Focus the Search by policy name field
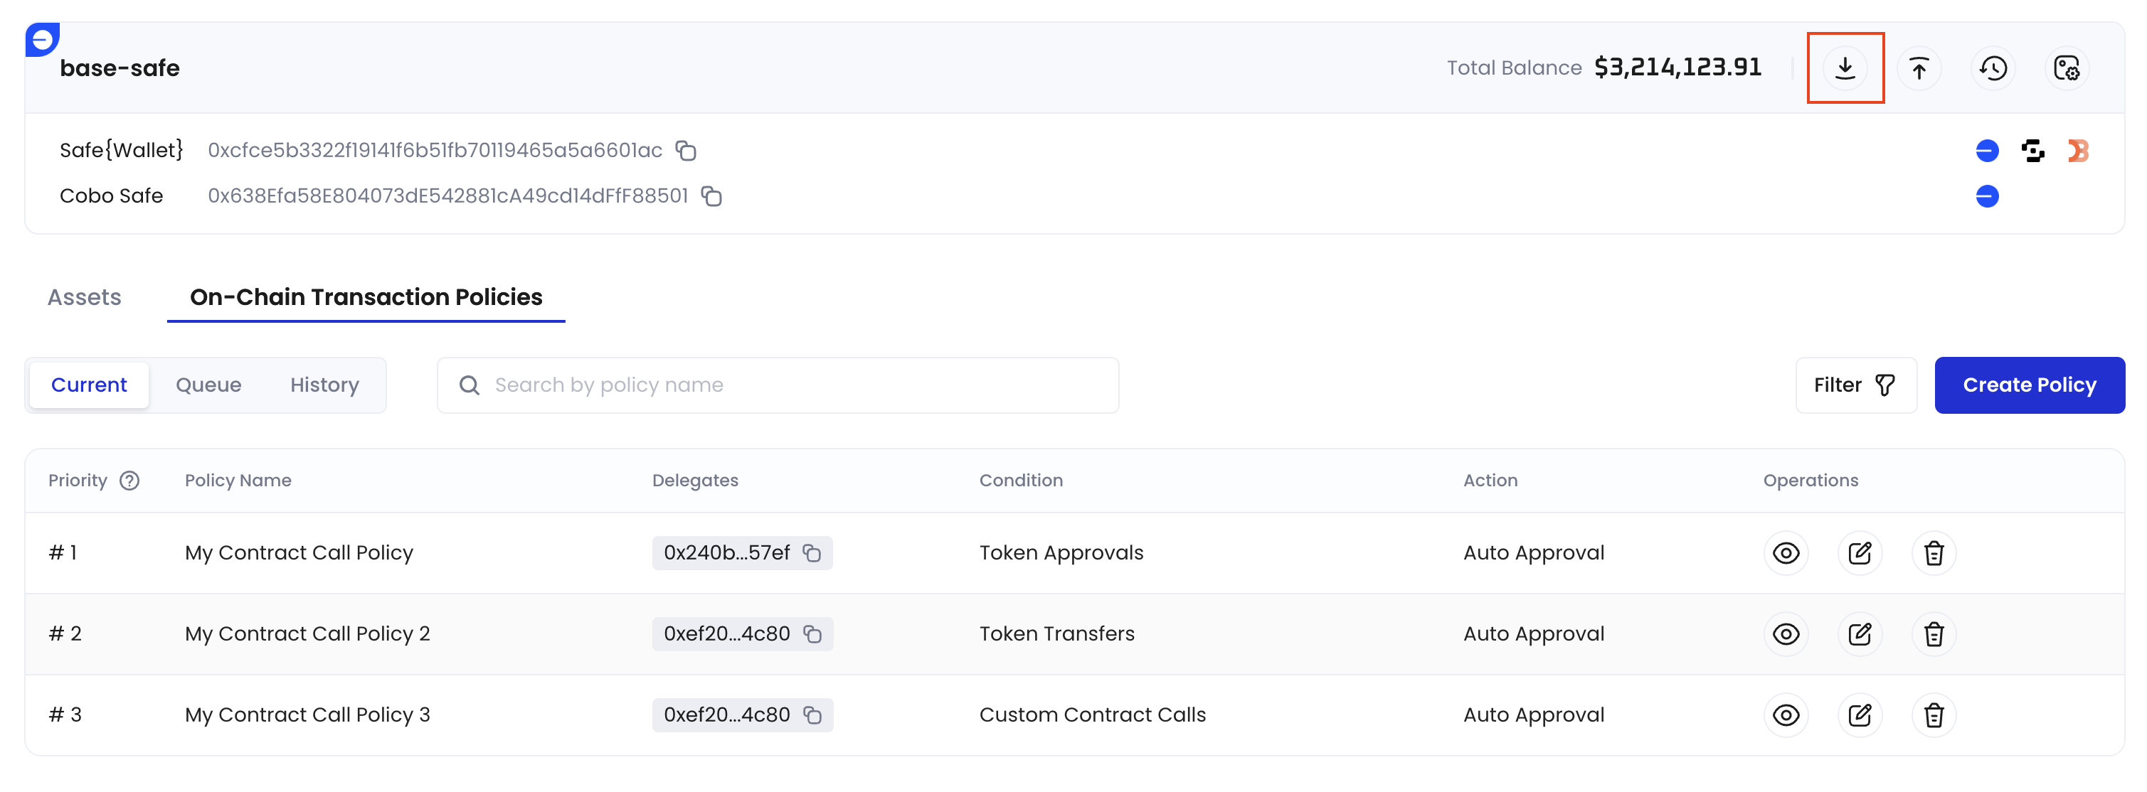Screen dimensions: 2147x792 point(778,385)
